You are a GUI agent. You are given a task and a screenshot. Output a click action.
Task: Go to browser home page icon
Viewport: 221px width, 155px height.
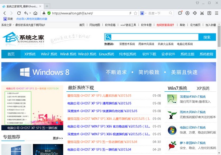point(35,13)
